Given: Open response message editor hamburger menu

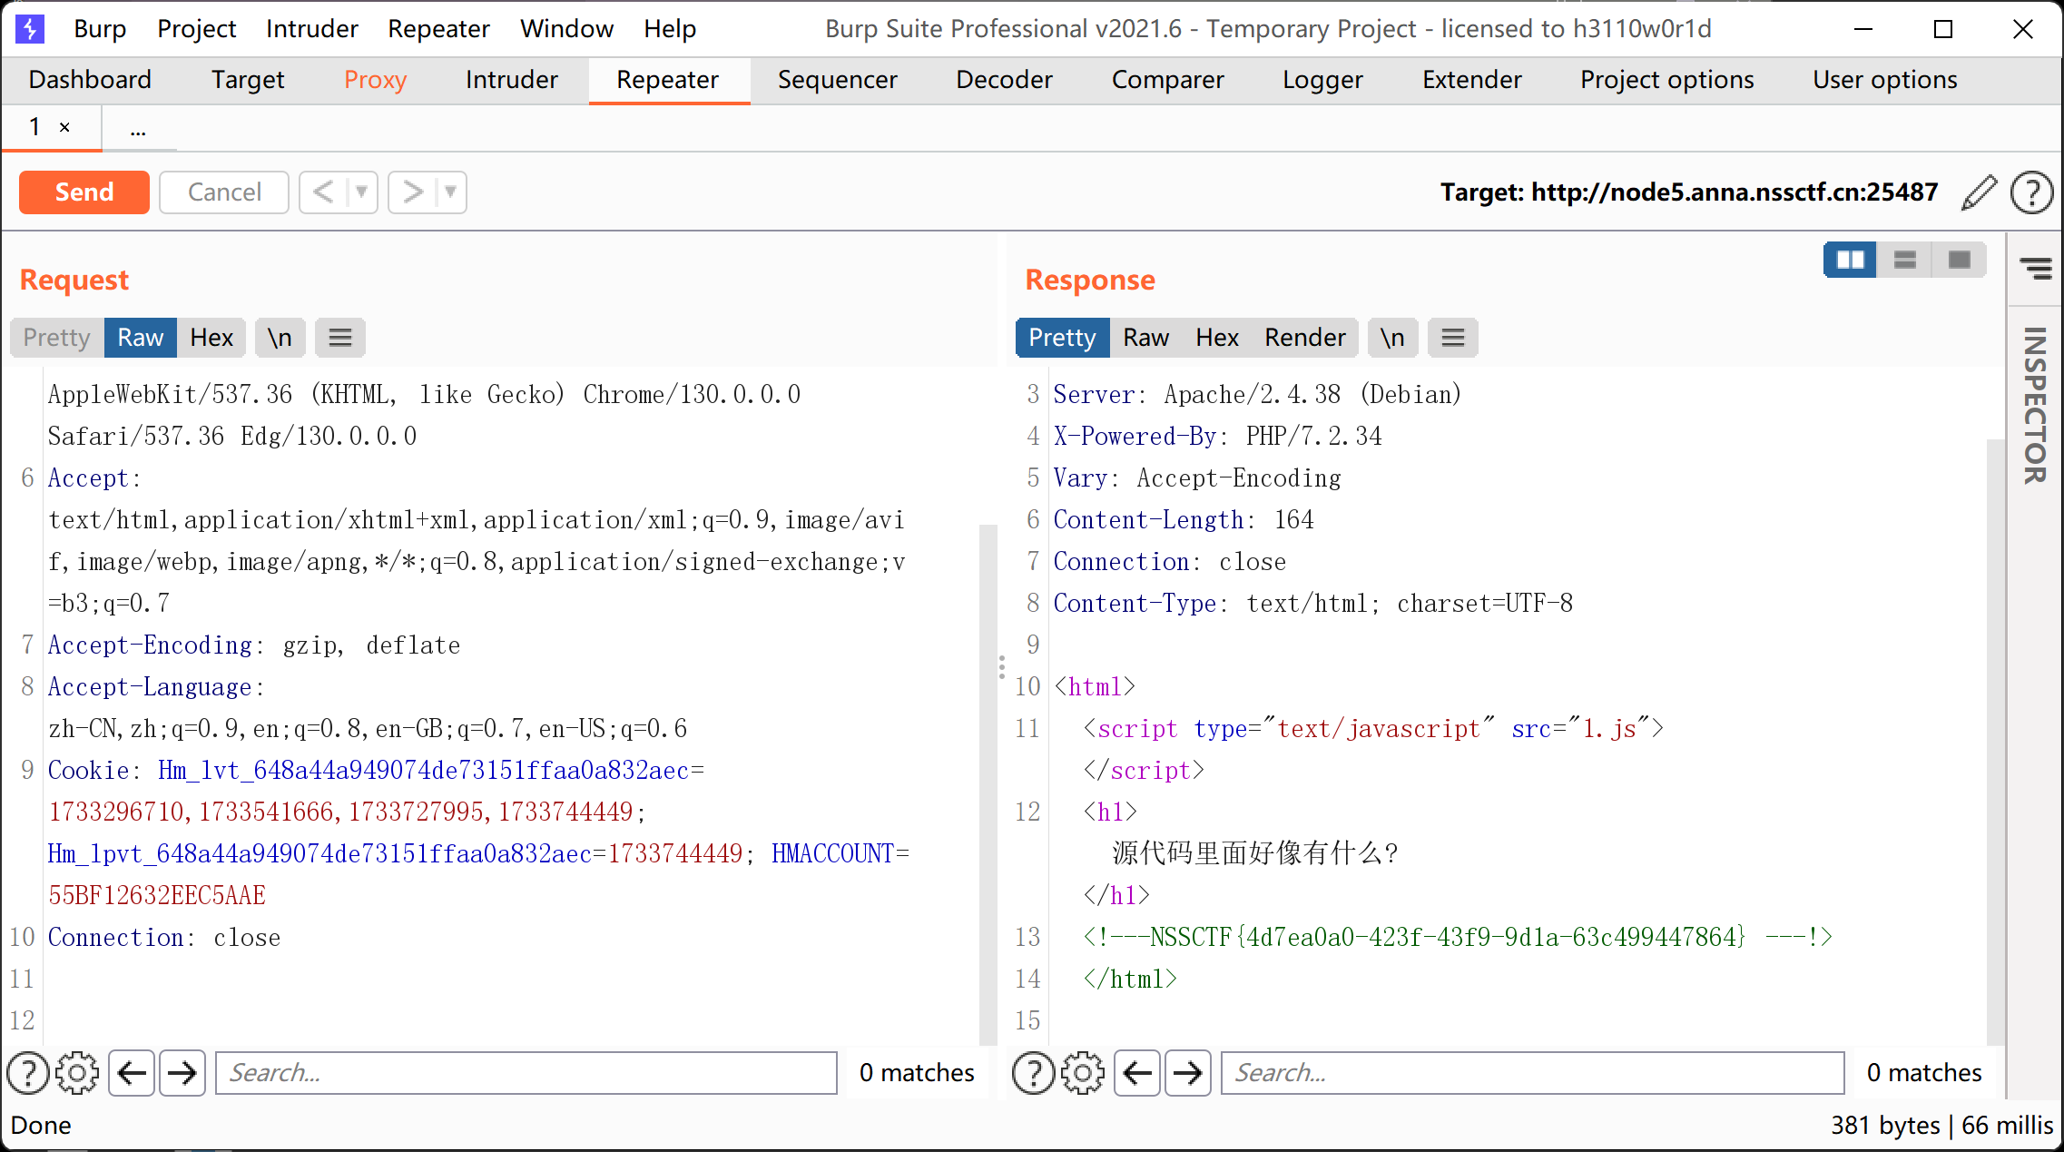Looking at the screenshot, I should pyautogui.click(x=1452, y=338).
